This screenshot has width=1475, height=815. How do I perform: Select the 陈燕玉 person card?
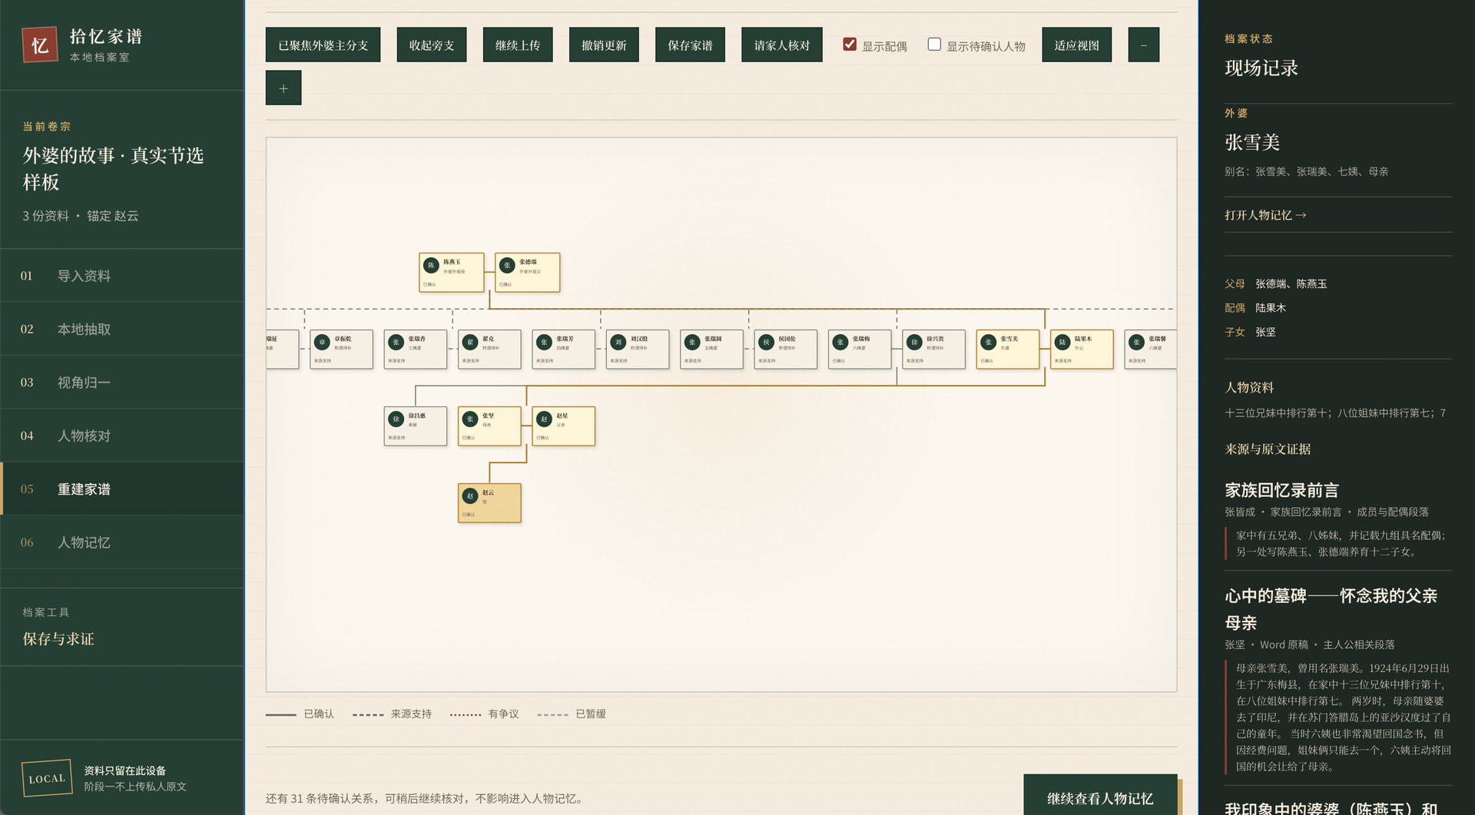click(x=452, y=273)
